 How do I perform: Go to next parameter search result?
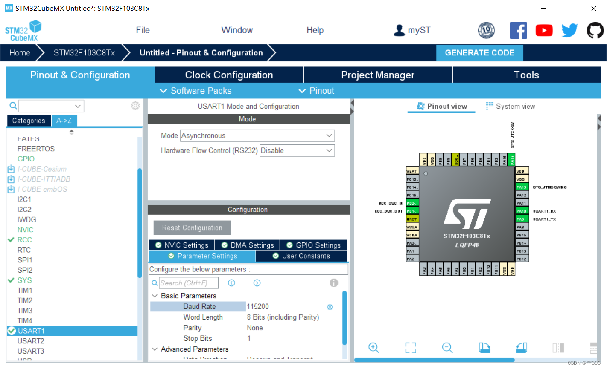coord(257,283)
